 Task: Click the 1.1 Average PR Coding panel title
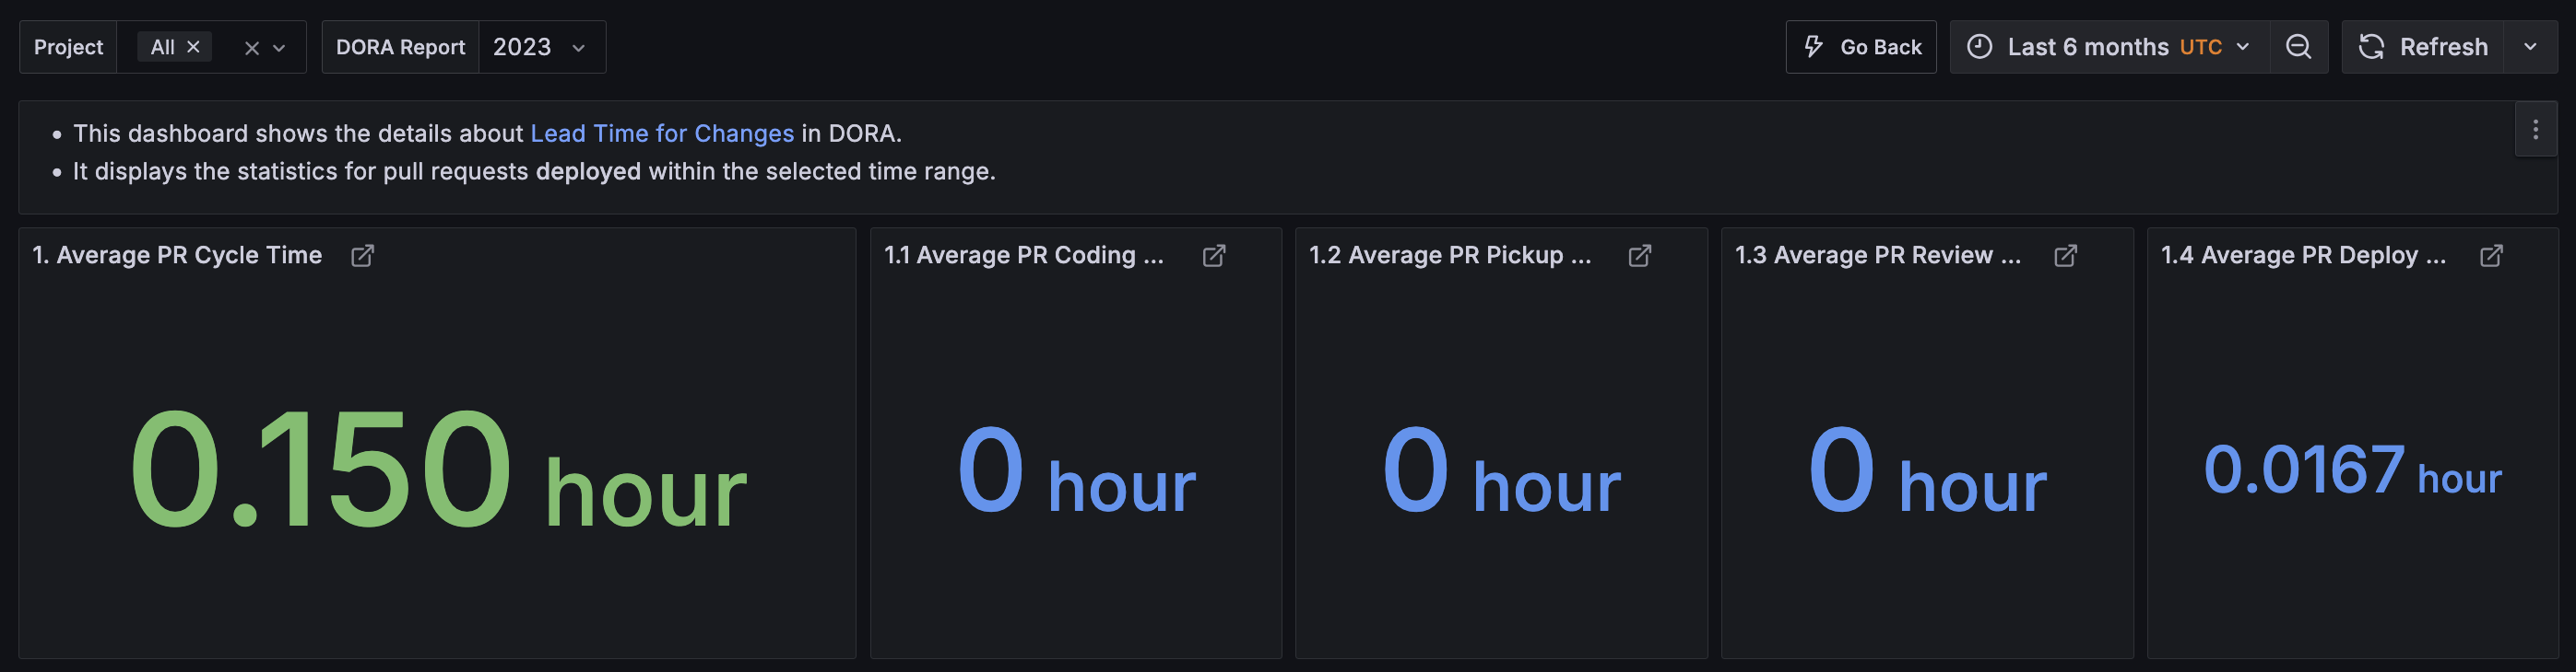point(1024,256)
